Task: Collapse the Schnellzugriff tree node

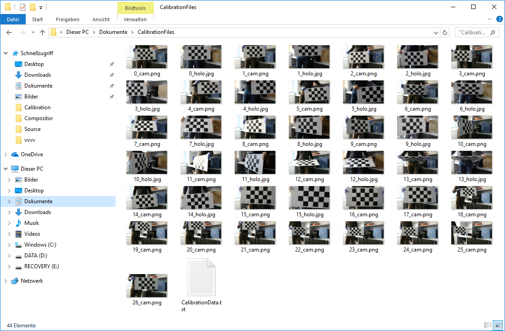Action: (5, 53)
